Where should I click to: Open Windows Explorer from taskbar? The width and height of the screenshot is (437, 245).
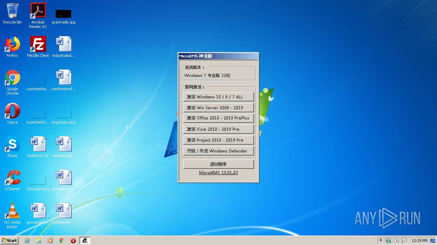pyautogui.click(x=39, y=241)
